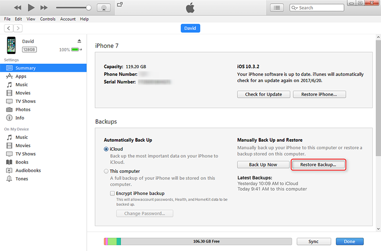Open the Account menu
This screenshot has width=381, height=251.
(x=68, y=19)
